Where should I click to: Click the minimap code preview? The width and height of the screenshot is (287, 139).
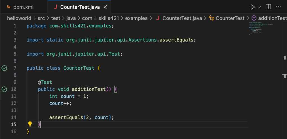(261, 28)
